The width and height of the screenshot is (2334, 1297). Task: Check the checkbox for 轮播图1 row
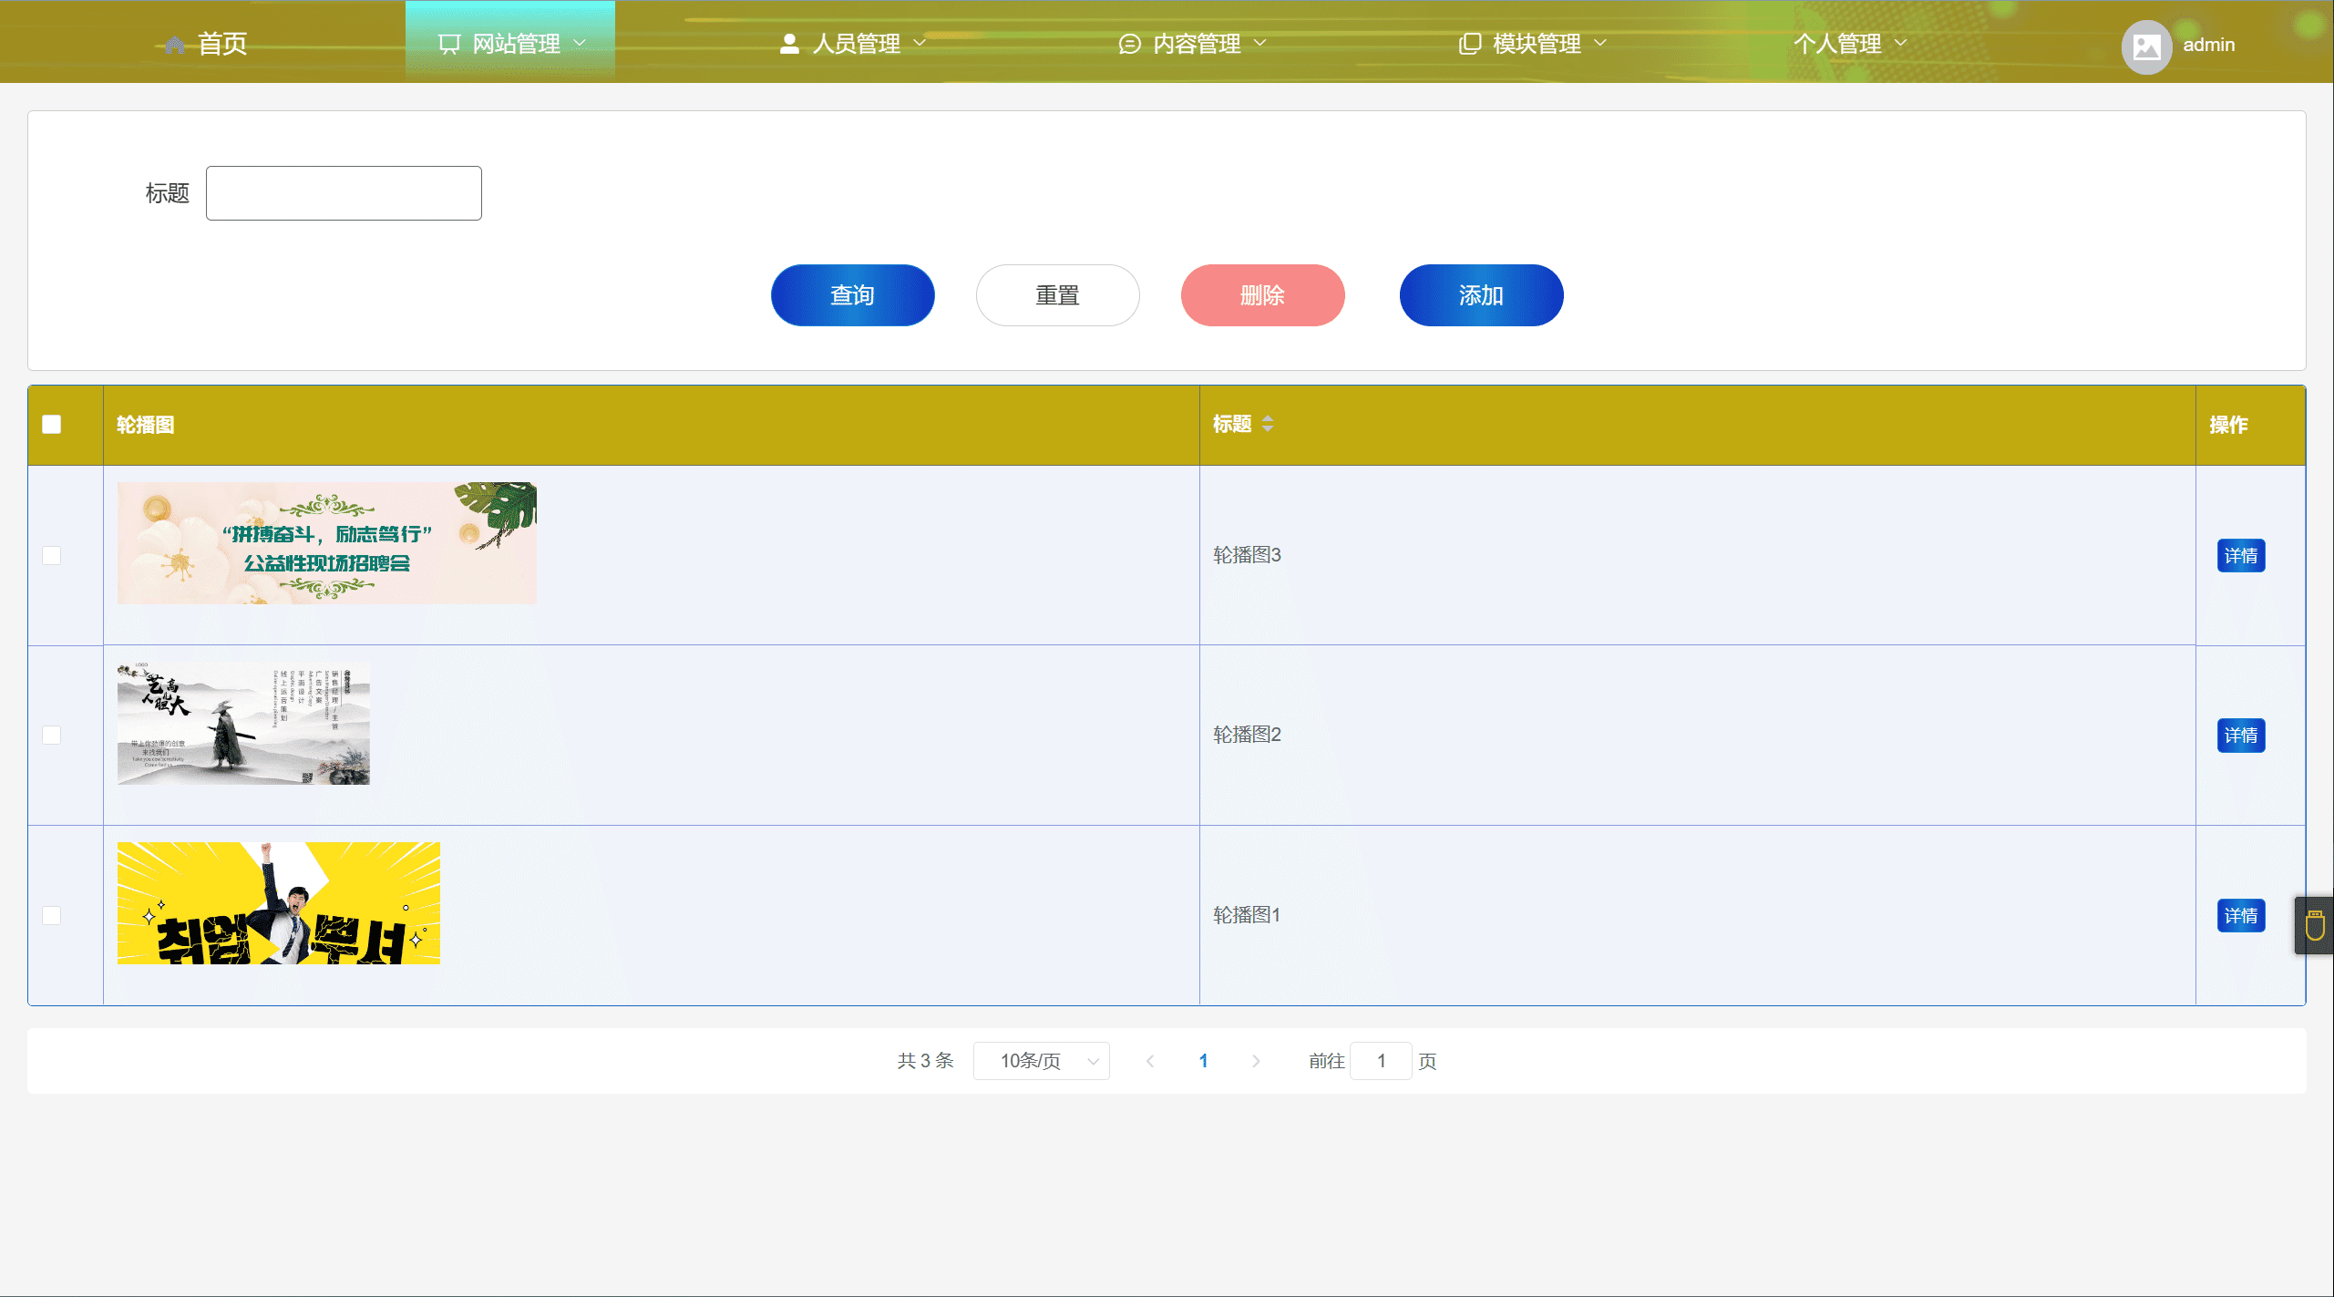(52, 915)
